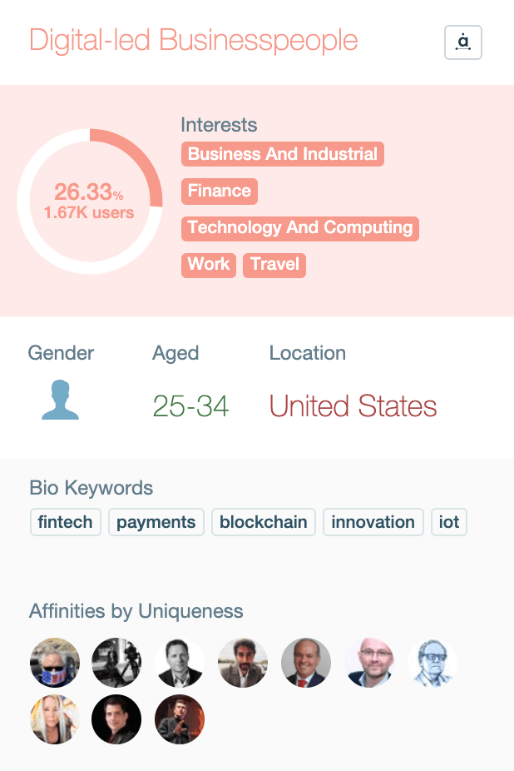Open first affinity avatar with face mask
The width and height of the screenshot is (514, 771).
tap(55, 664)
